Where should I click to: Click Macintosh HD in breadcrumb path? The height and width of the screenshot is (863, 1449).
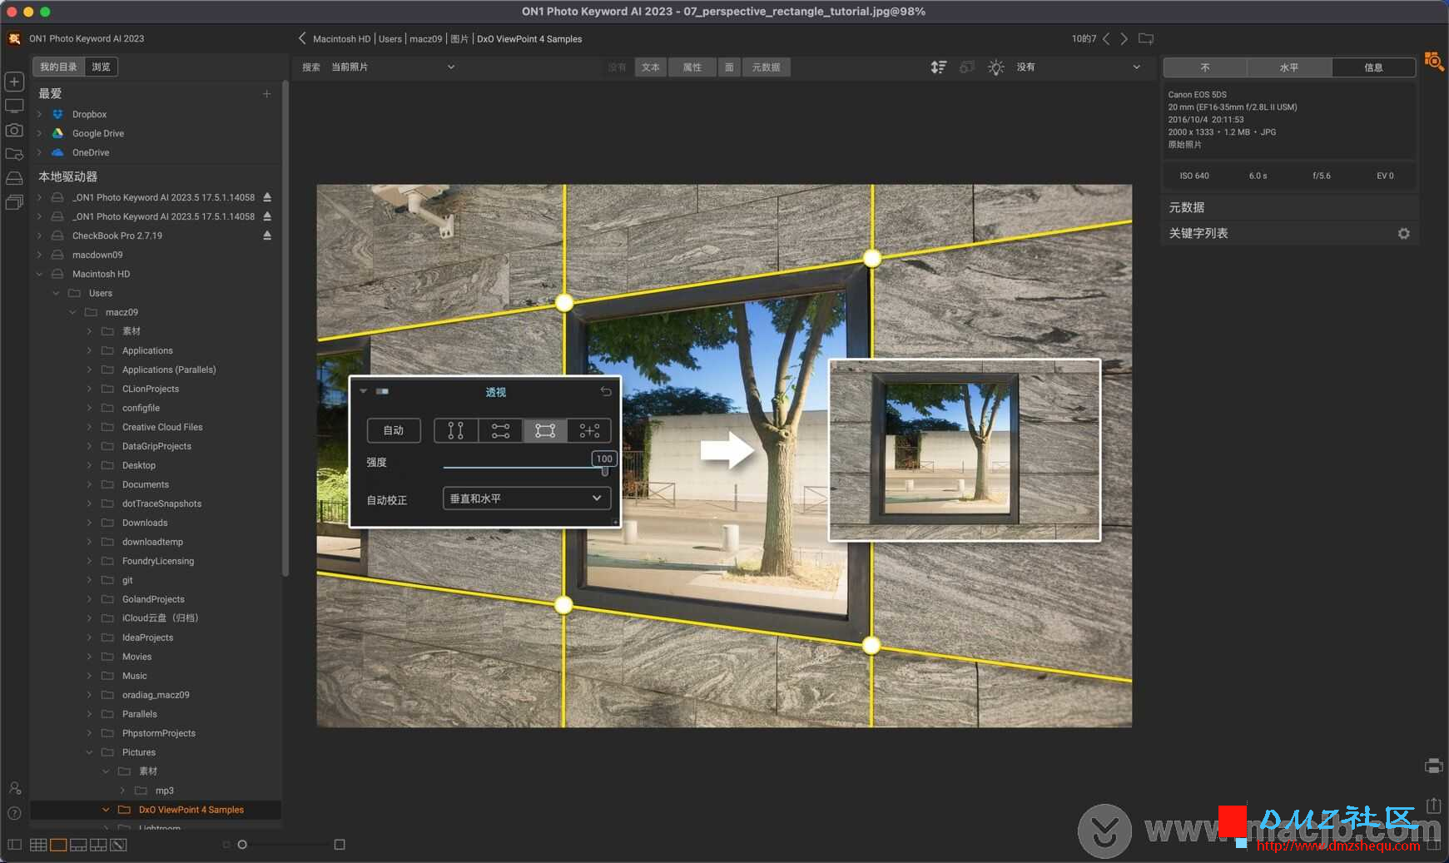click(341, 39)
